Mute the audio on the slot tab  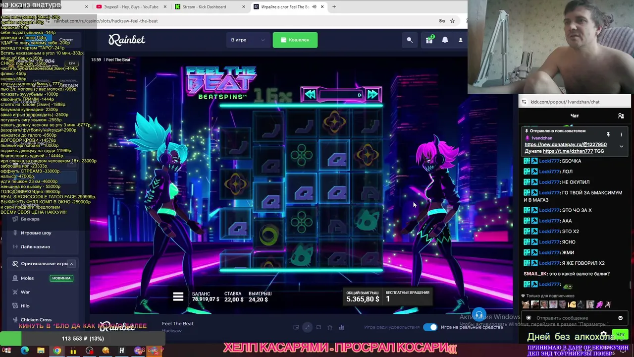314,7
